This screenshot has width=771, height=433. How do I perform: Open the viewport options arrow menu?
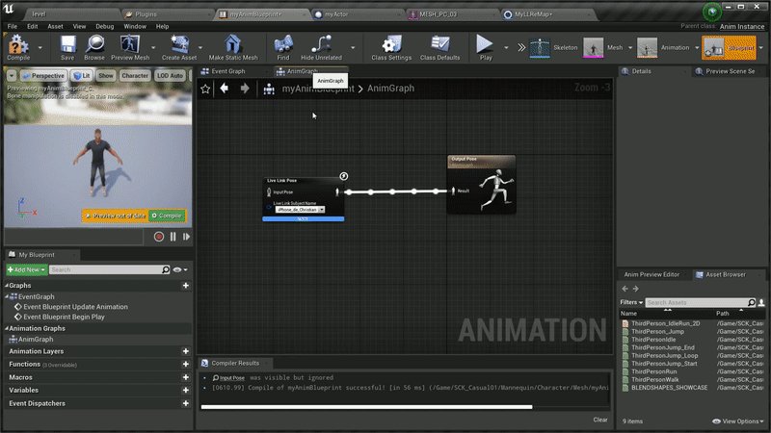point(12,76)
